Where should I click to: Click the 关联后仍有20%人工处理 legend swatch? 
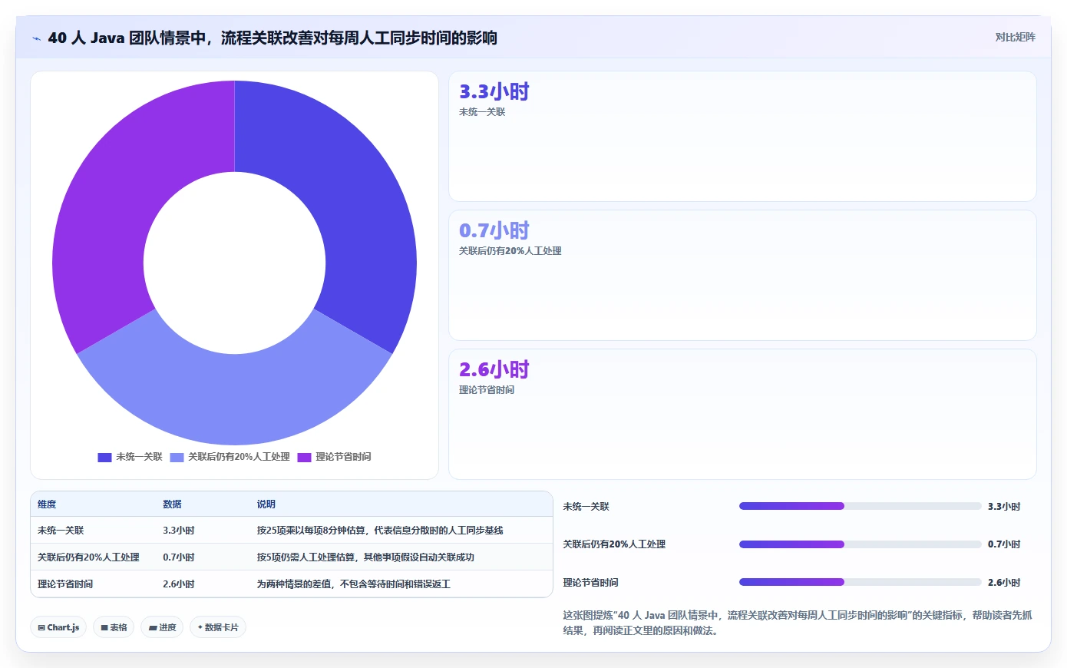[x=177, y=457]
